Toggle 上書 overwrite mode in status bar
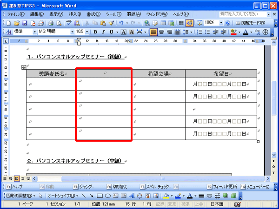The height and width of the screenshot is (209, 279). coord(198,204)
